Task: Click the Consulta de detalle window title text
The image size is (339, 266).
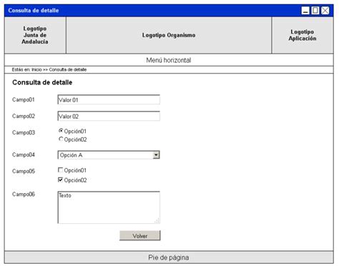Action: [x=34, y=11]
